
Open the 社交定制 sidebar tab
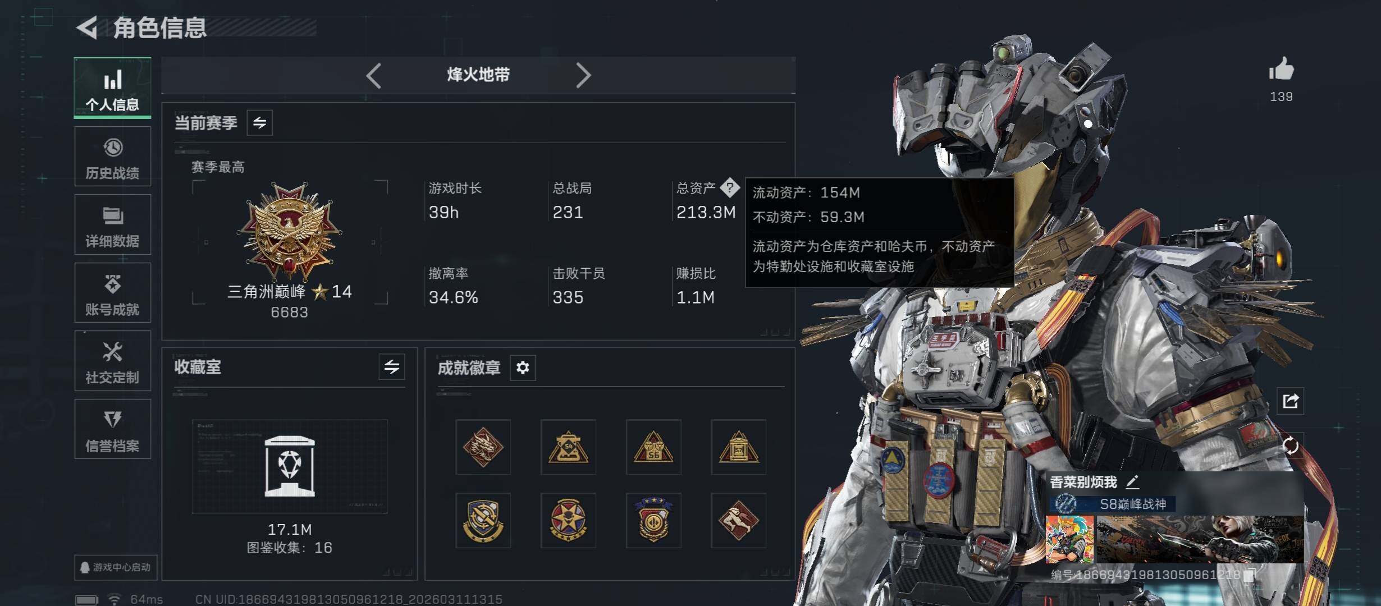[x=112, y=361]
